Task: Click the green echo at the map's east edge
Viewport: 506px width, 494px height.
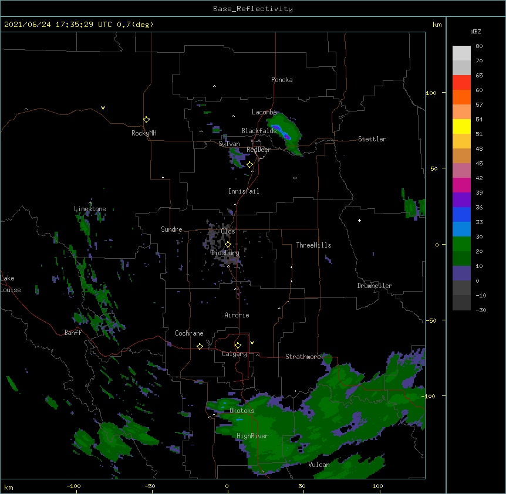Action: [x=413, y=205]
